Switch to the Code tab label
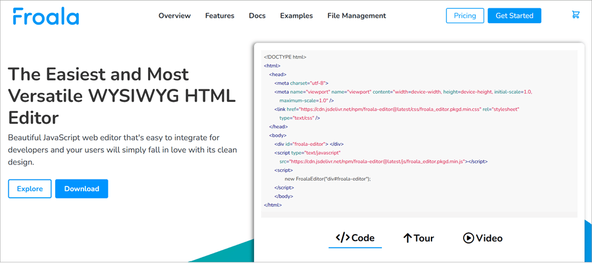This screenshot has width=592, height=263. click(x=363, y=238)
